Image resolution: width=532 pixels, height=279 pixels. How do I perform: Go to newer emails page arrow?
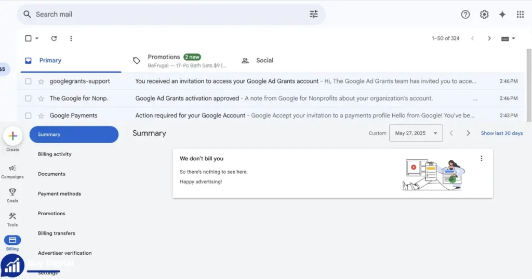[x=472, y=38]
